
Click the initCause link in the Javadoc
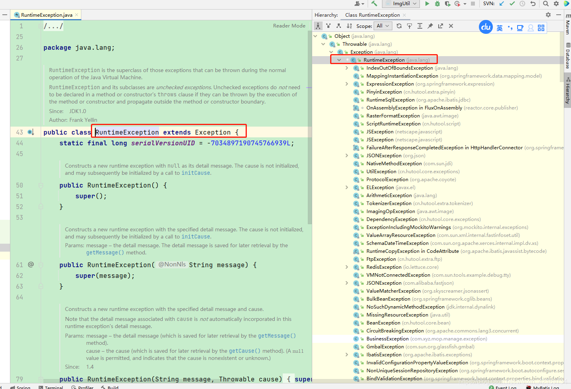pos(195,173)
